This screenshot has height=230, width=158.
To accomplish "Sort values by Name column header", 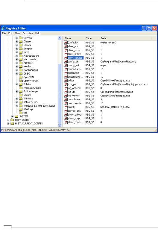I will click(x=74, y=38).
